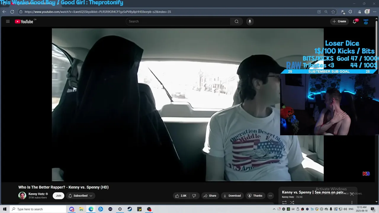The width and height of the screenshot is (379, 213).
Task: Open the media control music icon
Action: [359, 12]
